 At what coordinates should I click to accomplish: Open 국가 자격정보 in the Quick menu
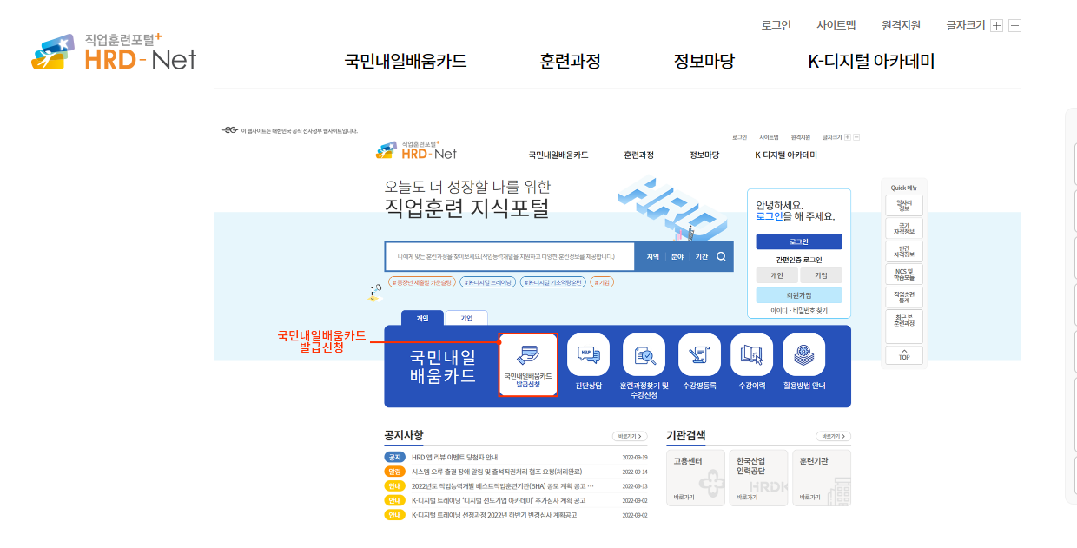coord(904,229)
